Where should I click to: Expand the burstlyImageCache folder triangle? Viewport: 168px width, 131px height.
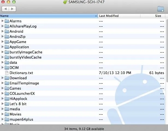point(2,52)
